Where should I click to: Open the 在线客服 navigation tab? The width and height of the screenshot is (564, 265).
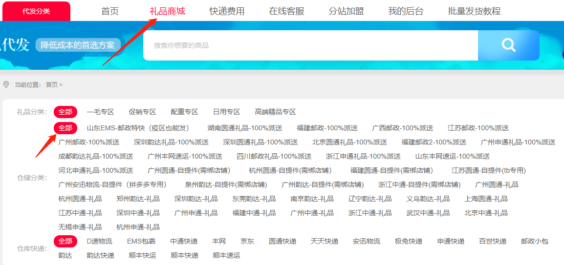(x=287, y=11)
